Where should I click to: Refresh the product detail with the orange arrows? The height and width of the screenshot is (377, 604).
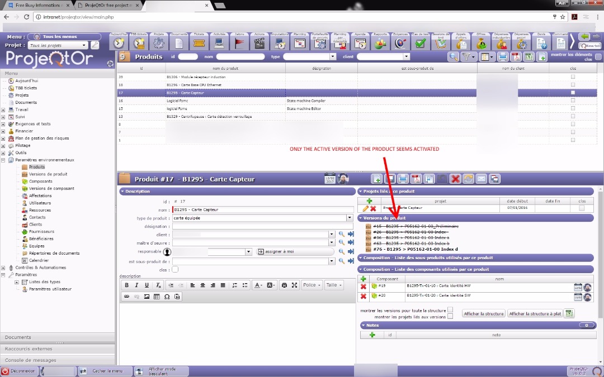(x=468, y=179)
